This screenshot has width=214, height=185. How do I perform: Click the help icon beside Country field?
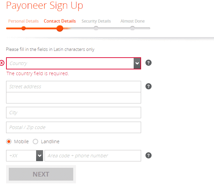point(149,63)
